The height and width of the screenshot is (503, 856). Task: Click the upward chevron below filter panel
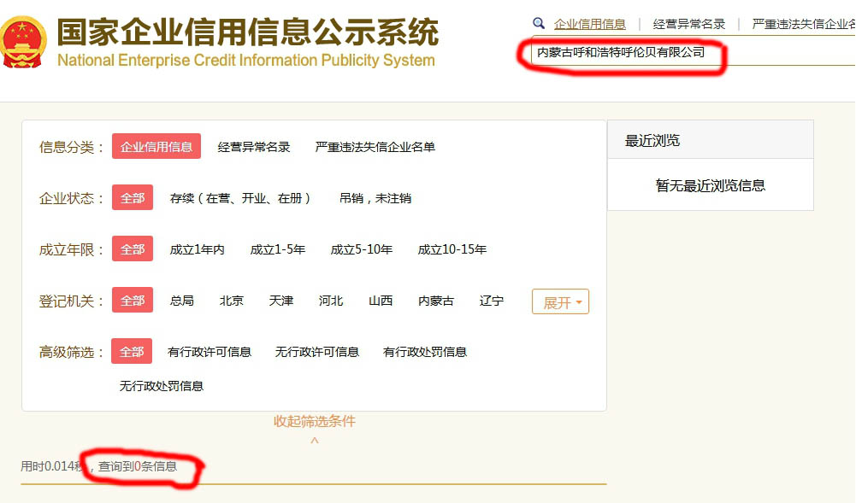pos(315,439)
